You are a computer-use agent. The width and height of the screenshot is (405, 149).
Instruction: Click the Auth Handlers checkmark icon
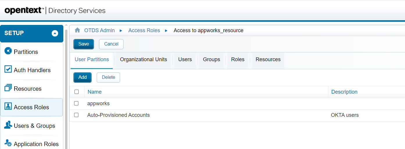tap(8, 70)
